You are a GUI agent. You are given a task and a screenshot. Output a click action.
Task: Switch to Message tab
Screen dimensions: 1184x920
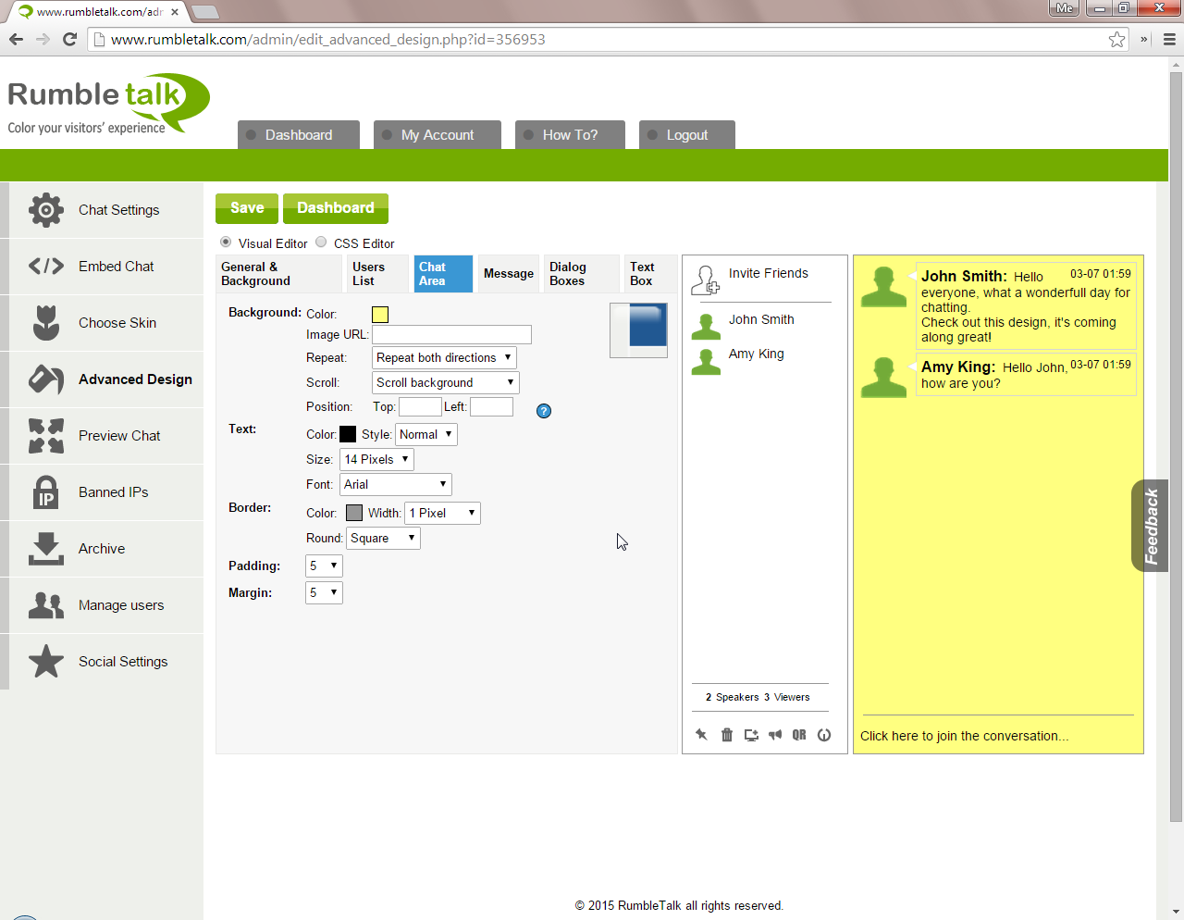(x=509, y=274)
